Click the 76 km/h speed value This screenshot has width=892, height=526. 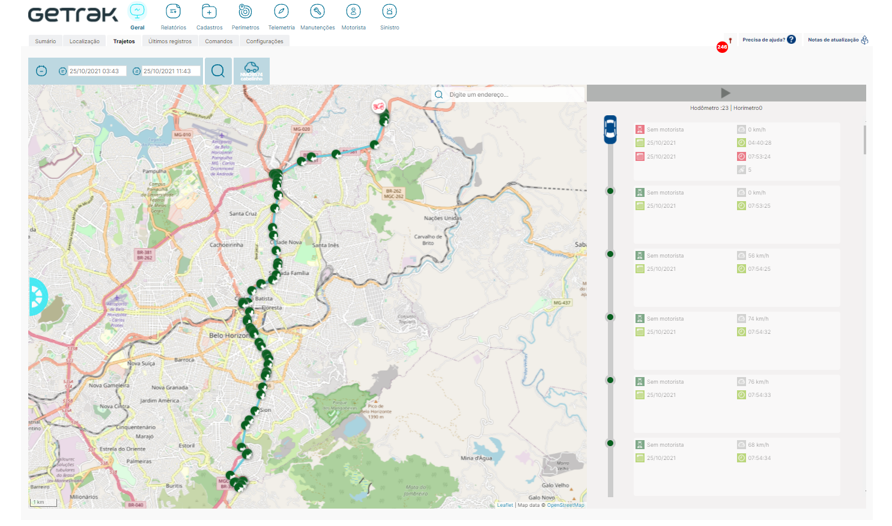(758, 382)
